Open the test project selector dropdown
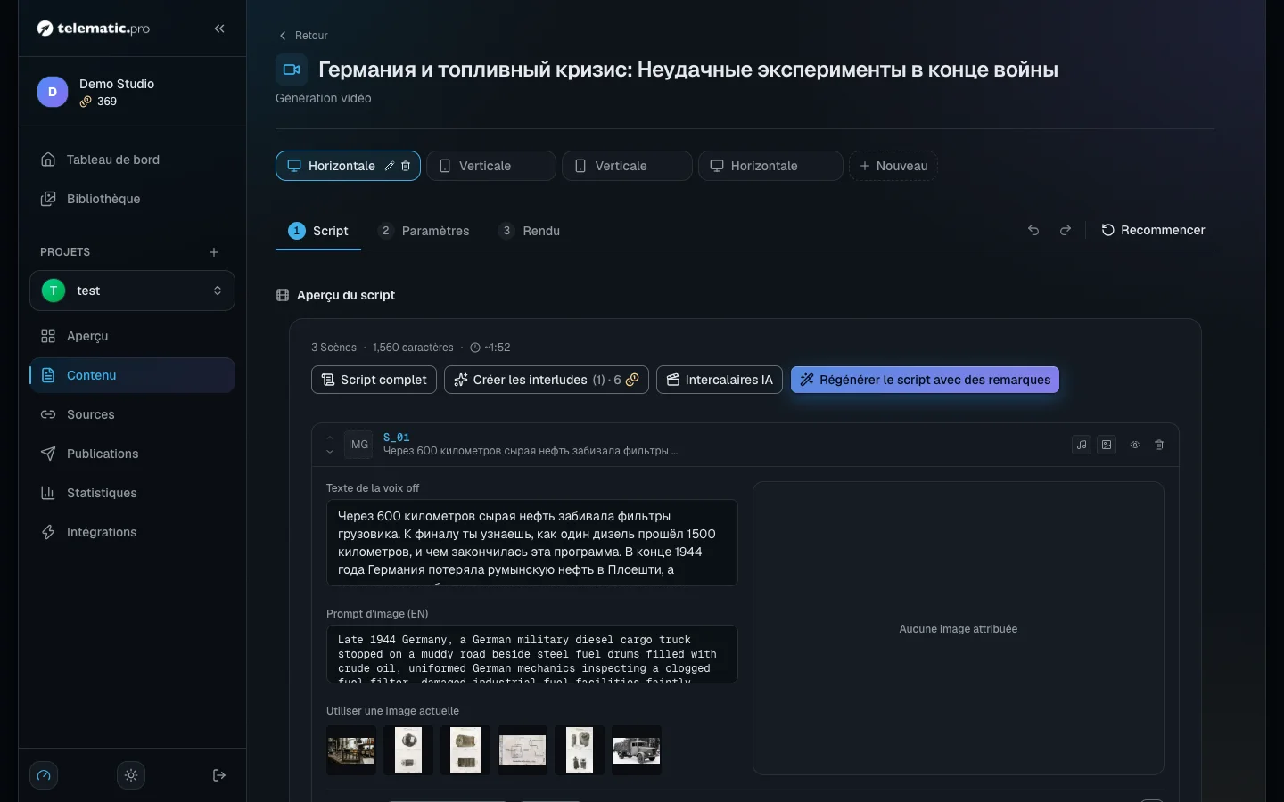This screenshot has width=1284, height=802. (x=132, y=291)
